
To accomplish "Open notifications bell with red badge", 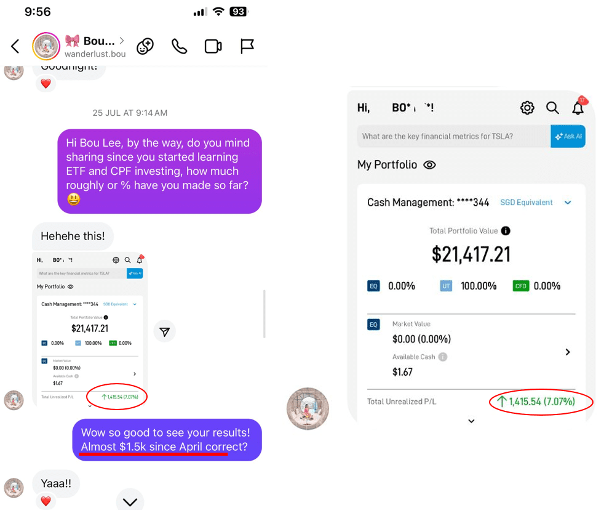I will (578, 108).
